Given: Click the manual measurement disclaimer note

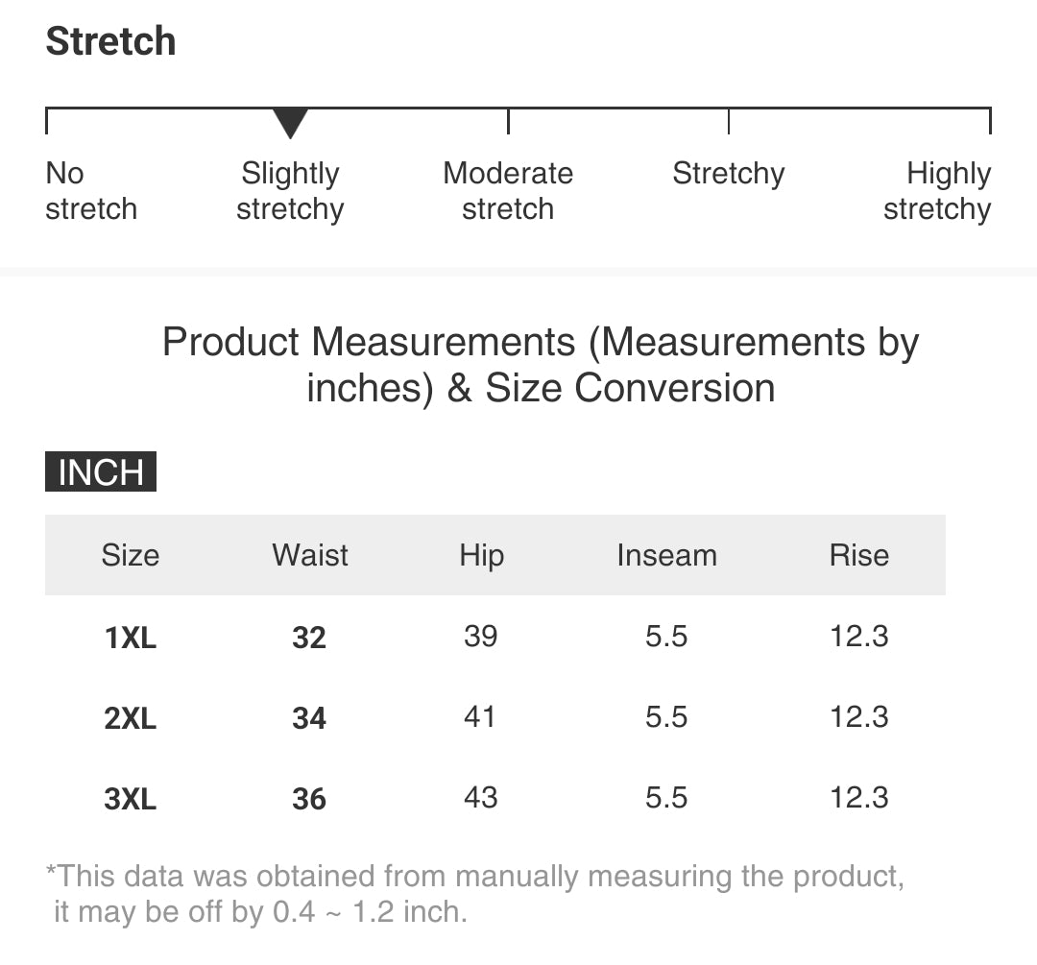Looking at the screenshot, I should [475, 894].
